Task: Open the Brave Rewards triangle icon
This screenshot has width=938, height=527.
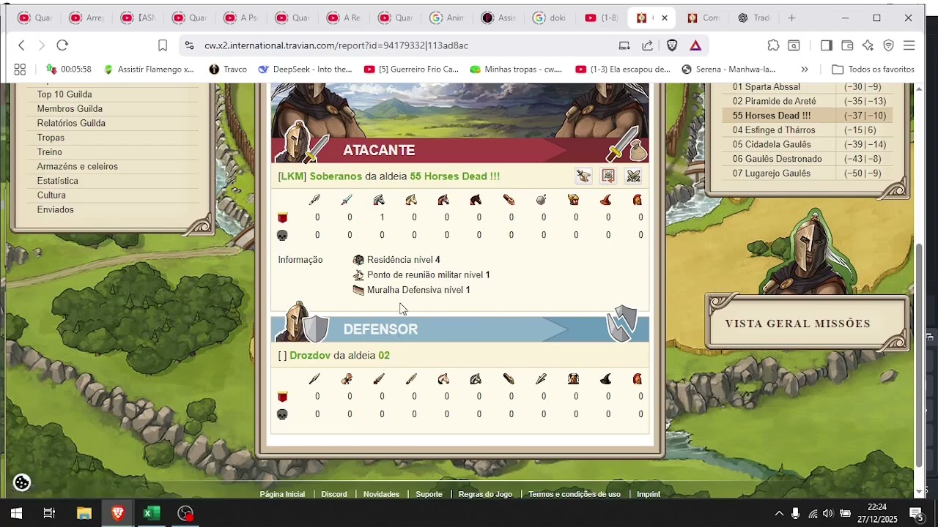Action: coord(695,45)
